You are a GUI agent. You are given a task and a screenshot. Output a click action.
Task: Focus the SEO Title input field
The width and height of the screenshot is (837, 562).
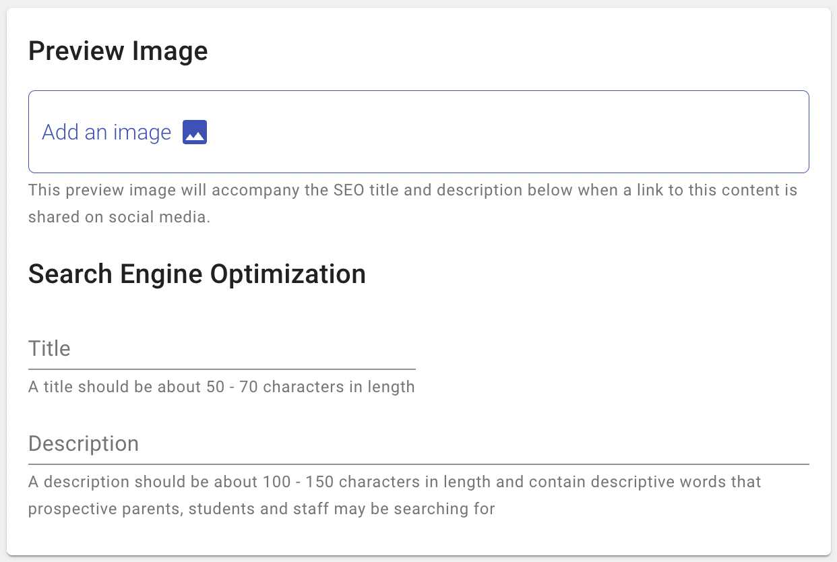(x=222, y=350)
